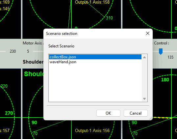The width and height of the screenshot is (177, 139).
Task: Close the Scenario selection dialog
Action: pos(148,34)
